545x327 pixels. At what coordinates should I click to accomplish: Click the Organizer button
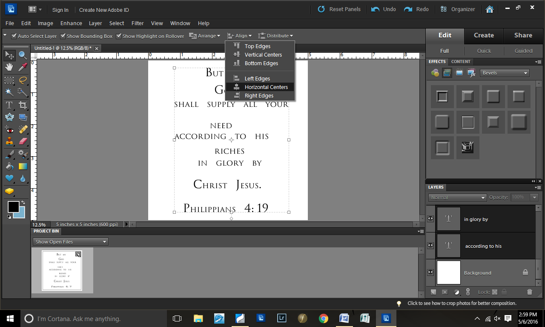(x=458, y=9)
